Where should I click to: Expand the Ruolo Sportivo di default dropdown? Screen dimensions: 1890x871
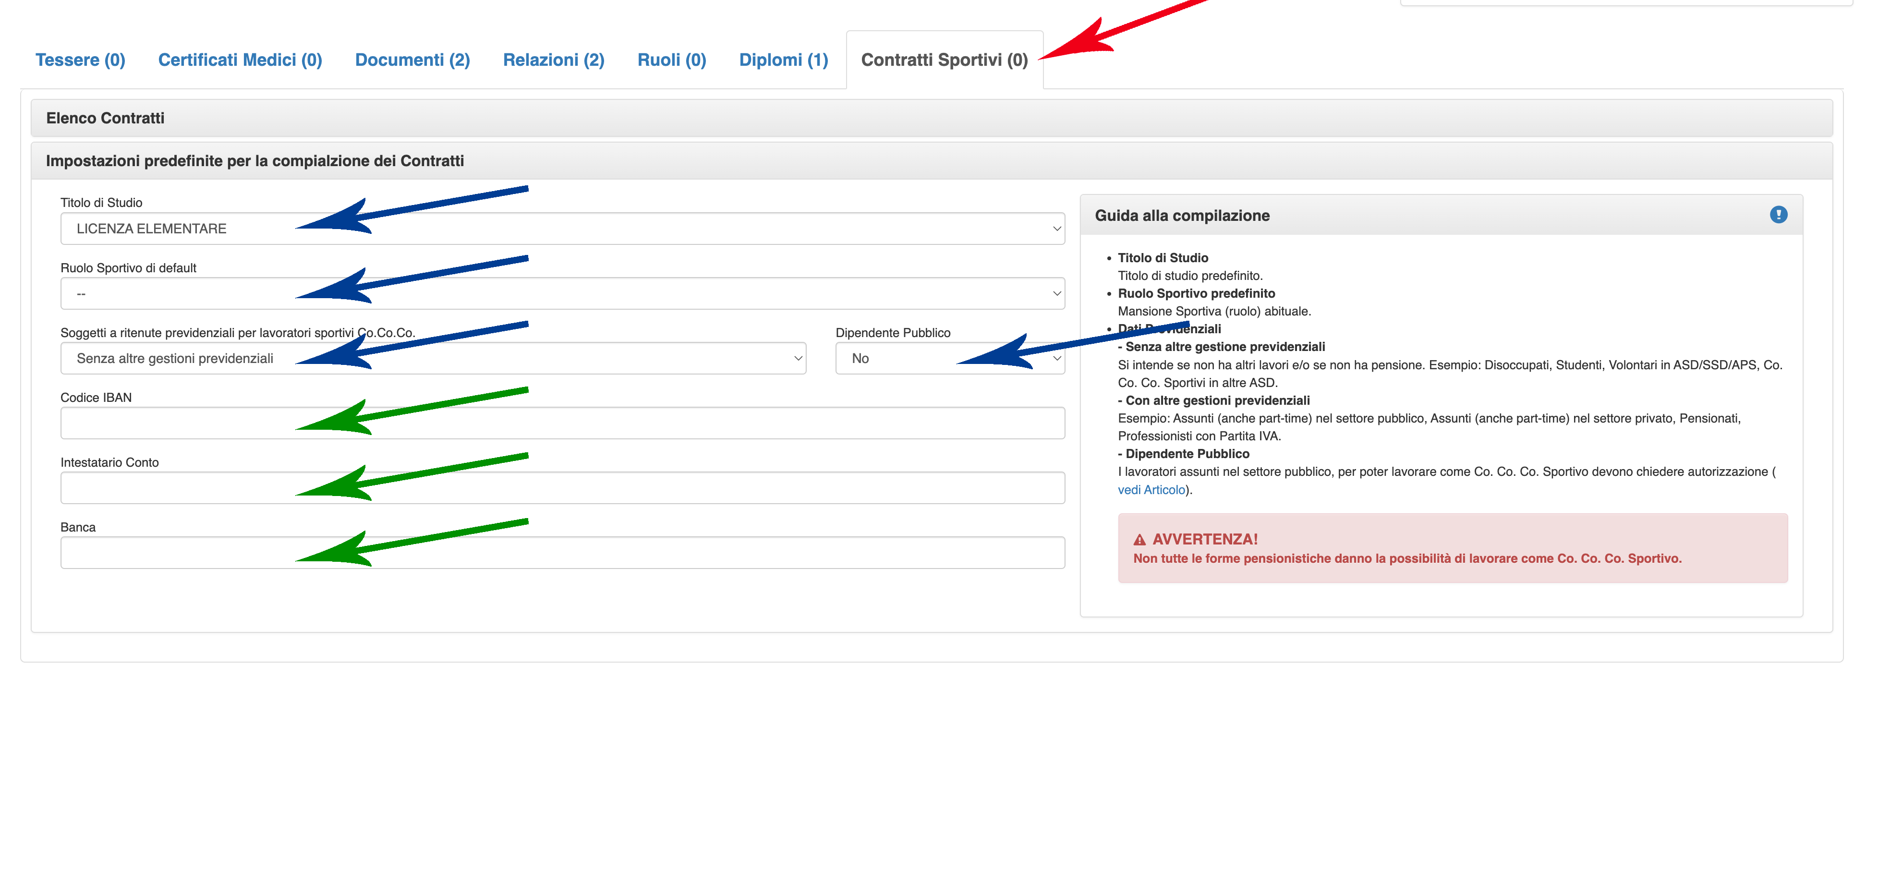click(562, 293)
